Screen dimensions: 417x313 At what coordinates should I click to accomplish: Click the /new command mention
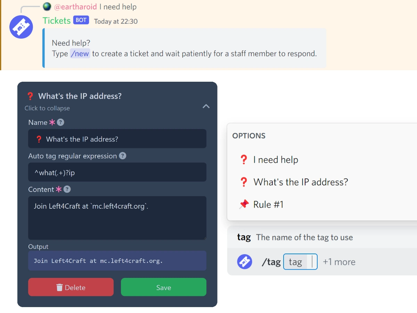click(80, 54)
